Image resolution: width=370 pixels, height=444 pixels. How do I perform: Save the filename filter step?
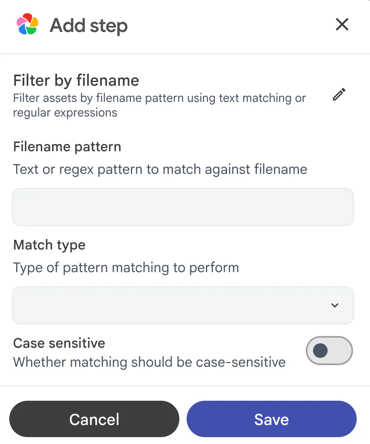click(271, 419)
